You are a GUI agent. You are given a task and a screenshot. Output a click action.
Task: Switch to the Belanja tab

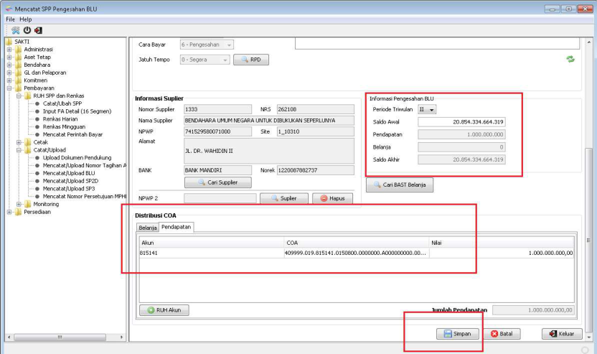147,227
